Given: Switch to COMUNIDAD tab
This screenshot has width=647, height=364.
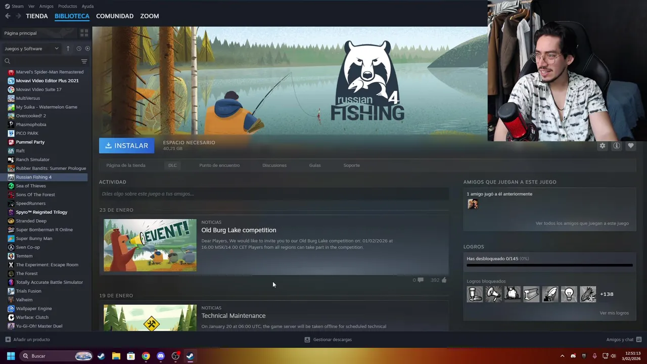Looking at the screenshot, I should click(x=115, y=16).
